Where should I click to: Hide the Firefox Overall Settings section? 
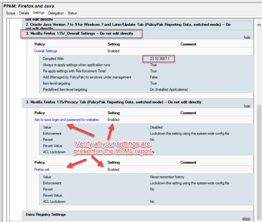(247, 37)
